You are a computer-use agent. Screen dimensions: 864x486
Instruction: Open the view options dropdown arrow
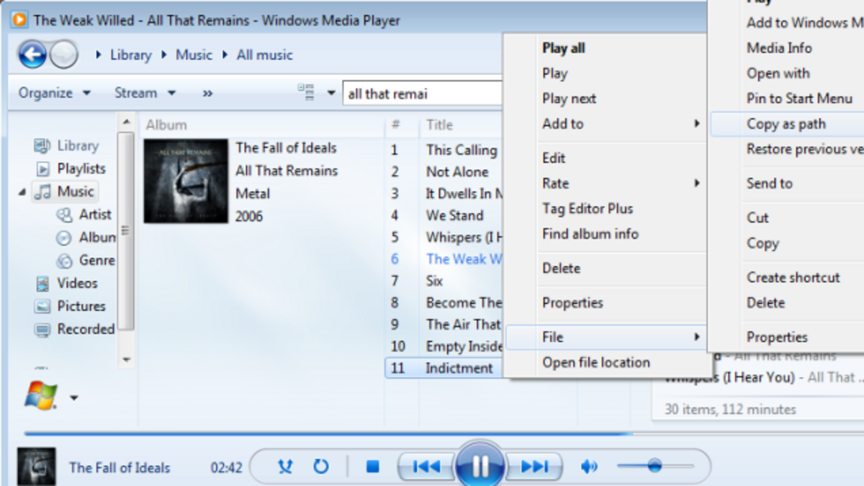click(x=330, y=92)
